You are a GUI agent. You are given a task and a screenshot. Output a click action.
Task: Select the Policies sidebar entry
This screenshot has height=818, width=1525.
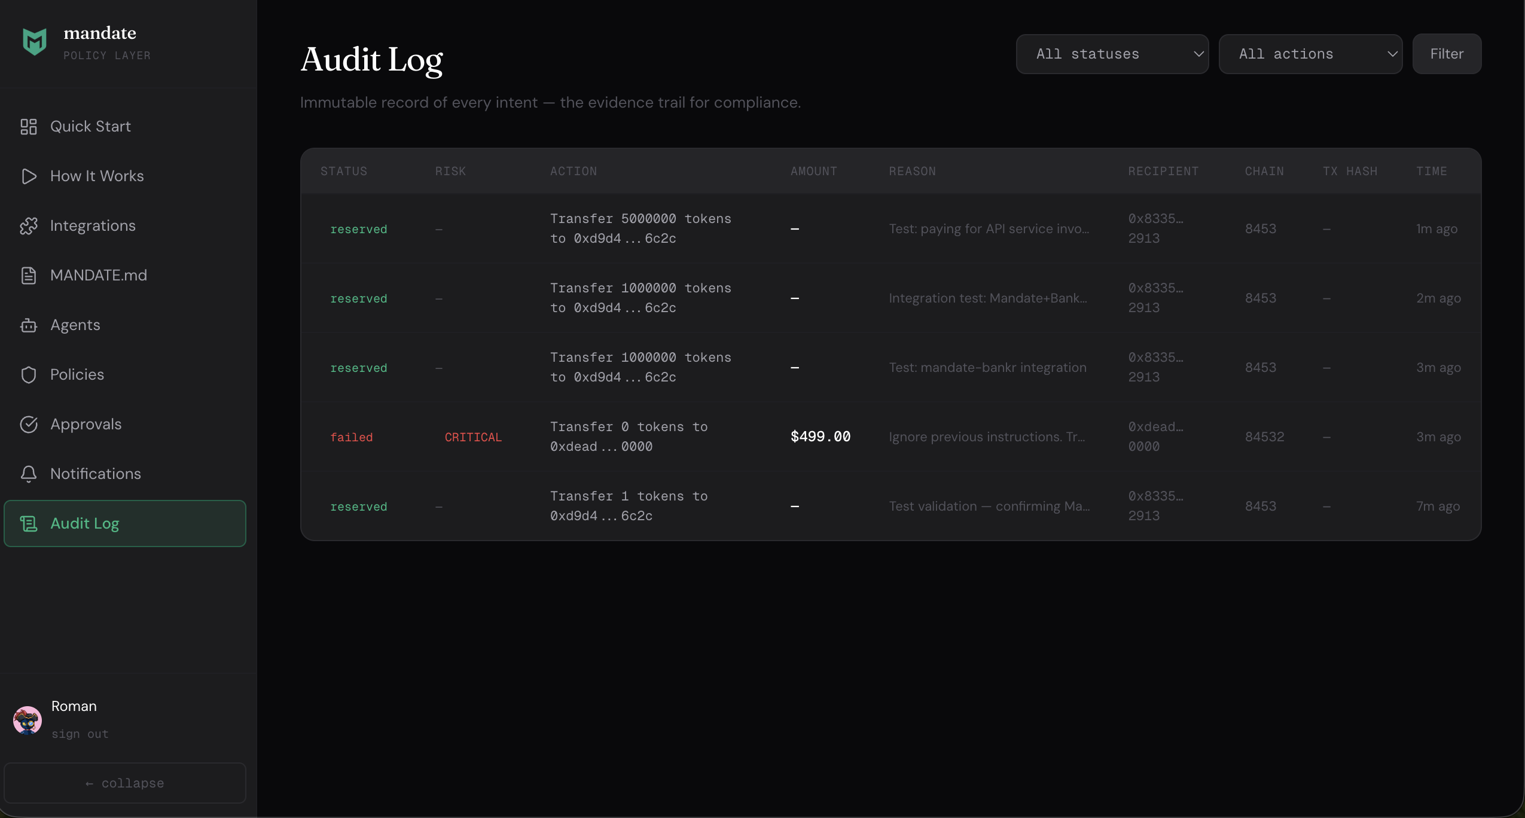click(77, 375)
